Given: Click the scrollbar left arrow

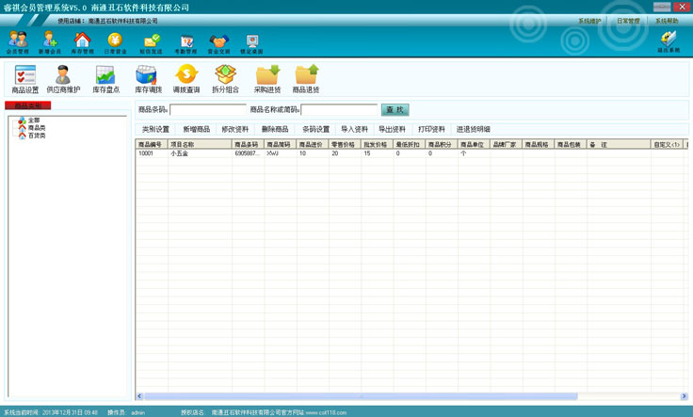Looking at the screenshot, I should (x=139, y=396).
